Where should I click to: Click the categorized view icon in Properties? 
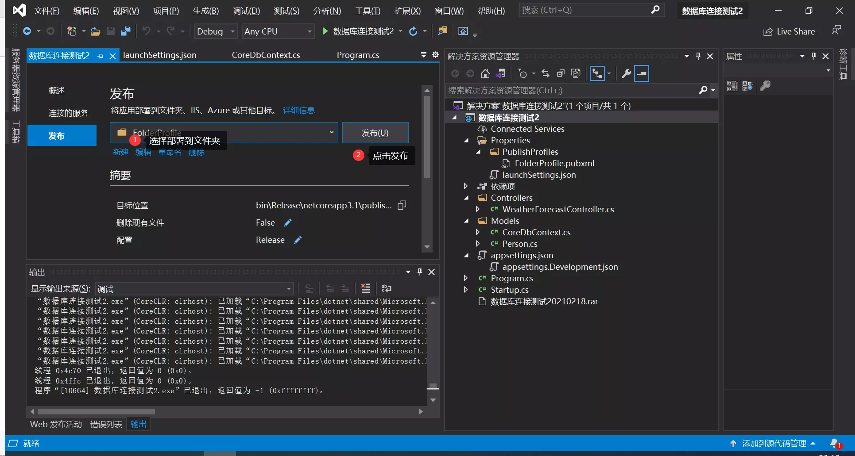tap(732, 86)
